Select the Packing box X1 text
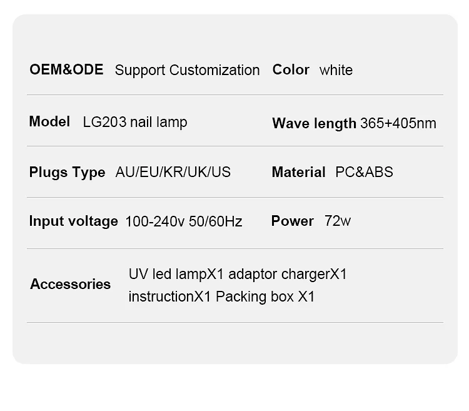Screen dimensions: 469x411 (x=265, y=297)
